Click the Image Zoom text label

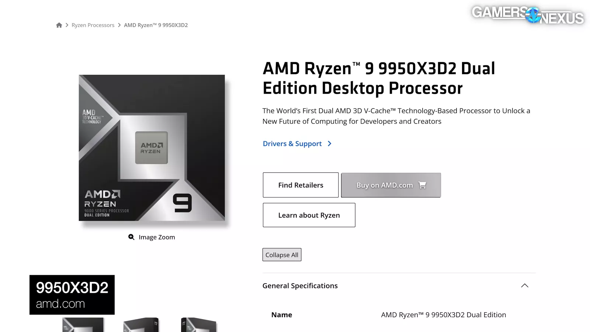coord(157,237)
